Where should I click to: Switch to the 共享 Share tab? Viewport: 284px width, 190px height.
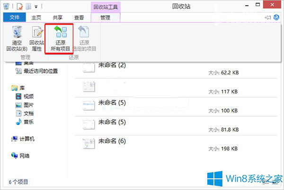click(58, 18)
